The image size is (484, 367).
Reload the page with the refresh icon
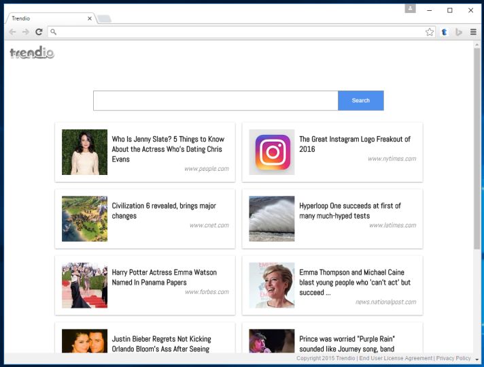(x=39, y=32)
